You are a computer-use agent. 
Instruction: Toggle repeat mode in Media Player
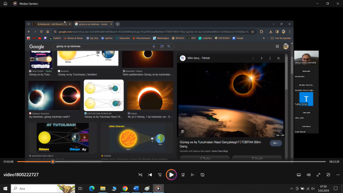point(202,175)
